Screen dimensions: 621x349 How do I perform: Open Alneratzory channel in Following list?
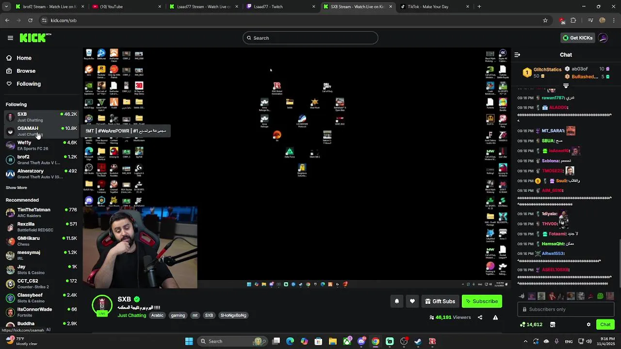point(41,174)
